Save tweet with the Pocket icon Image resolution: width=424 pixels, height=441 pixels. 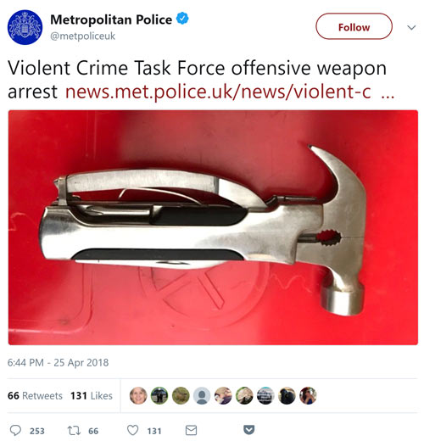[x=248, y=430]
